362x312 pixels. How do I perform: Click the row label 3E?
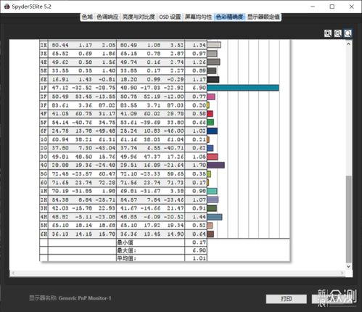pos(44,54)
